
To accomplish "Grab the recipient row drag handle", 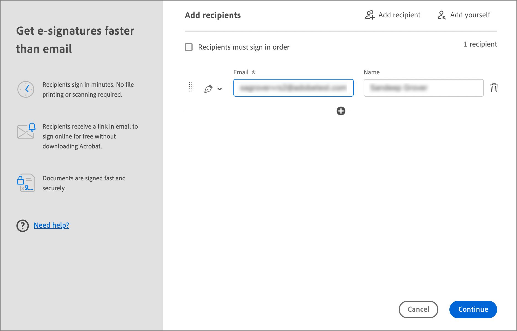I will coord(191,87).
